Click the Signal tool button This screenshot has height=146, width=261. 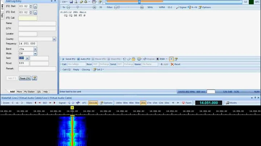181,7
